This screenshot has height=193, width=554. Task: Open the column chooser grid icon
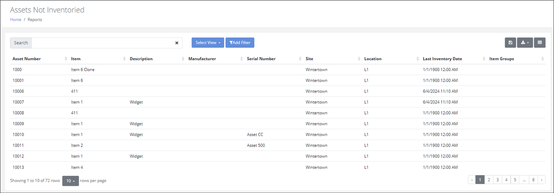point(540,43)
